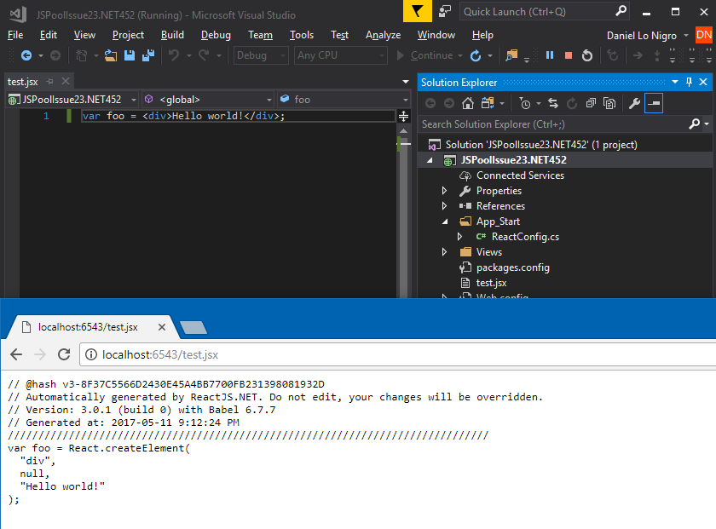The image size is (716, 529).
Task: Click the Refresh browser icon in toolbar
Action: pos(476,55)
